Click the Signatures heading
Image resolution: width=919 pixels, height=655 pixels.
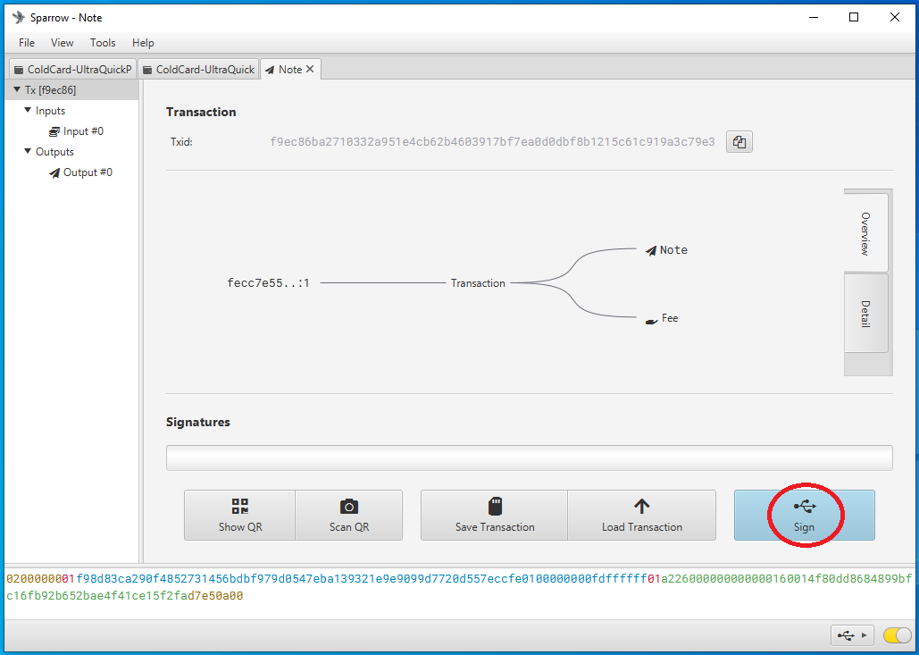point(198,422)
